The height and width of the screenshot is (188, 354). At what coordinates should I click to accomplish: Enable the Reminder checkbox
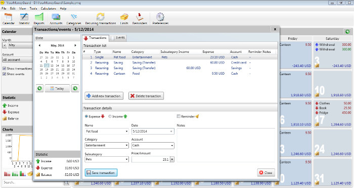(x=179, y=116)
